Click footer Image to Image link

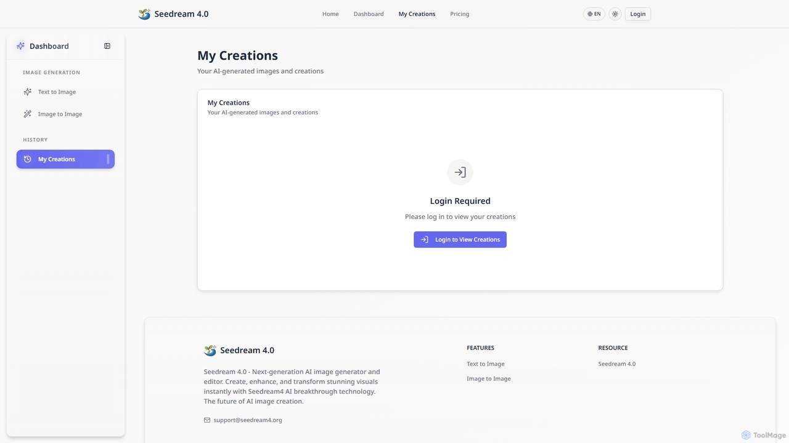(489, 378)
